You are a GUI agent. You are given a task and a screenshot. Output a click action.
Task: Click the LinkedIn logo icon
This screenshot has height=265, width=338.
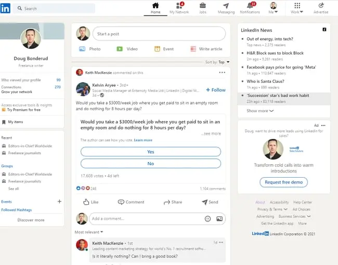point(5,8)
